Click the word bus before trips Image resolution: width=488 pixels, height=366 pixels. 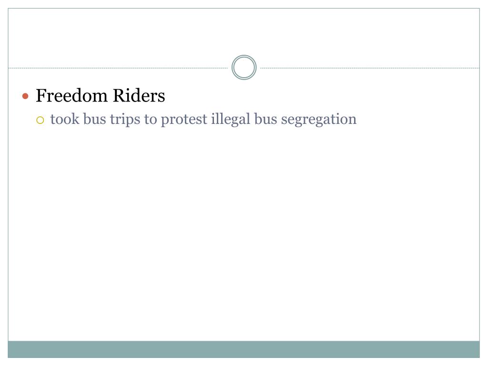tap(95, 119)
